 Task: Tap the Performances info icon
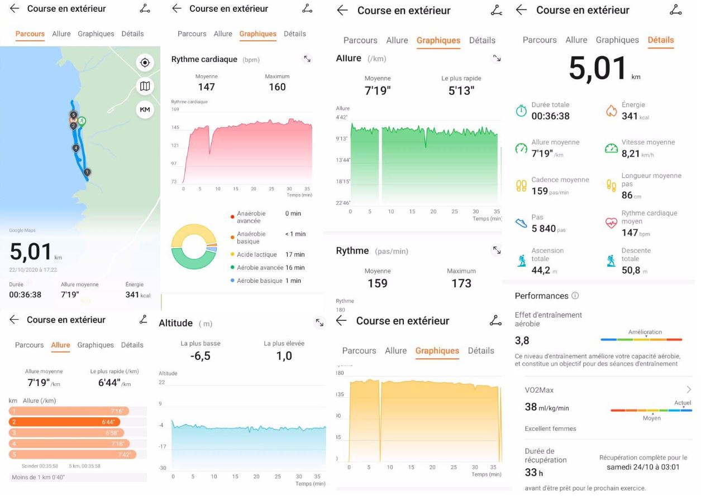tap(575, 296)
